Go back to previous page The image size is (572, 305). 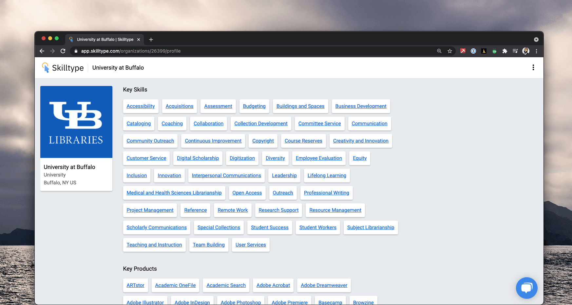pyautogui.click(x=42, y=51)
